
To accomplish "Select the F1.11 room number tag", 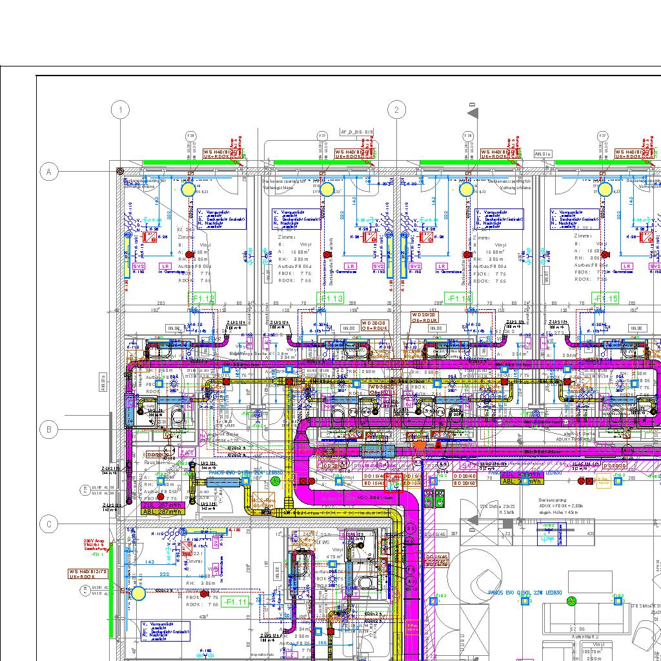I will (236, 602).
